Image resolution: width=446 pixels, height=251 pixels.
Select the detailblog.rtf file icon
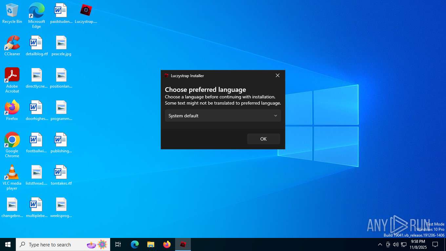[x=36, y=46]
